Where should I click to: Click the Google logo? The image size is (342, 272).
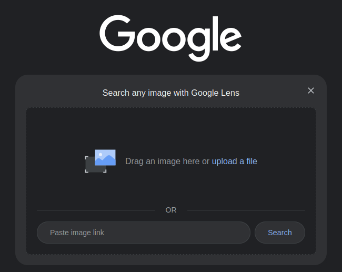tap(170, 38)
